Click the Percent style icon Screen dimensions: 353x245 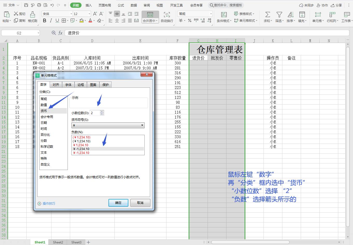[x=189, y=20]
